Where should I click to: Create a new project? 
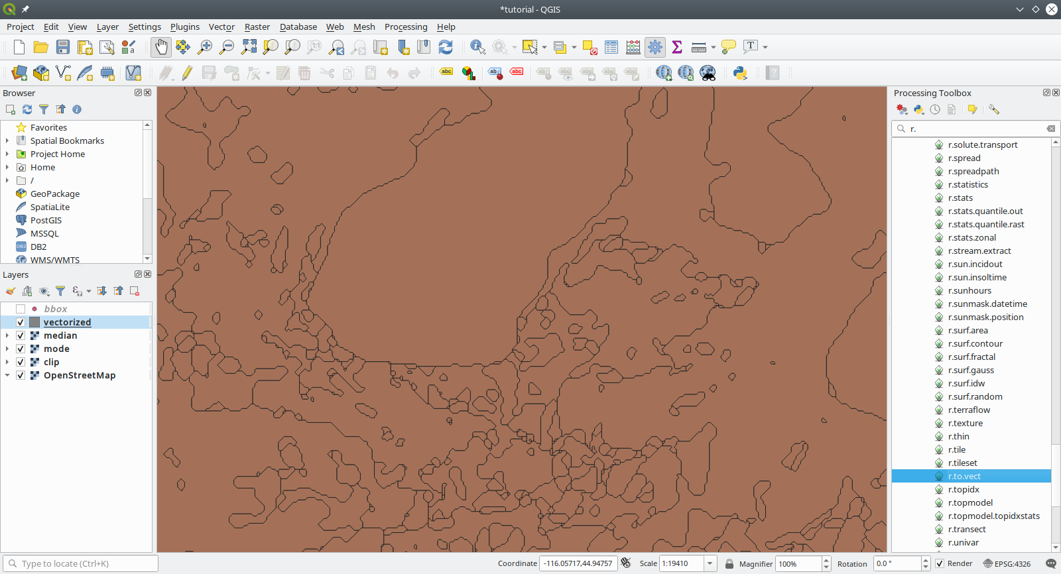(x=19, y=47)
